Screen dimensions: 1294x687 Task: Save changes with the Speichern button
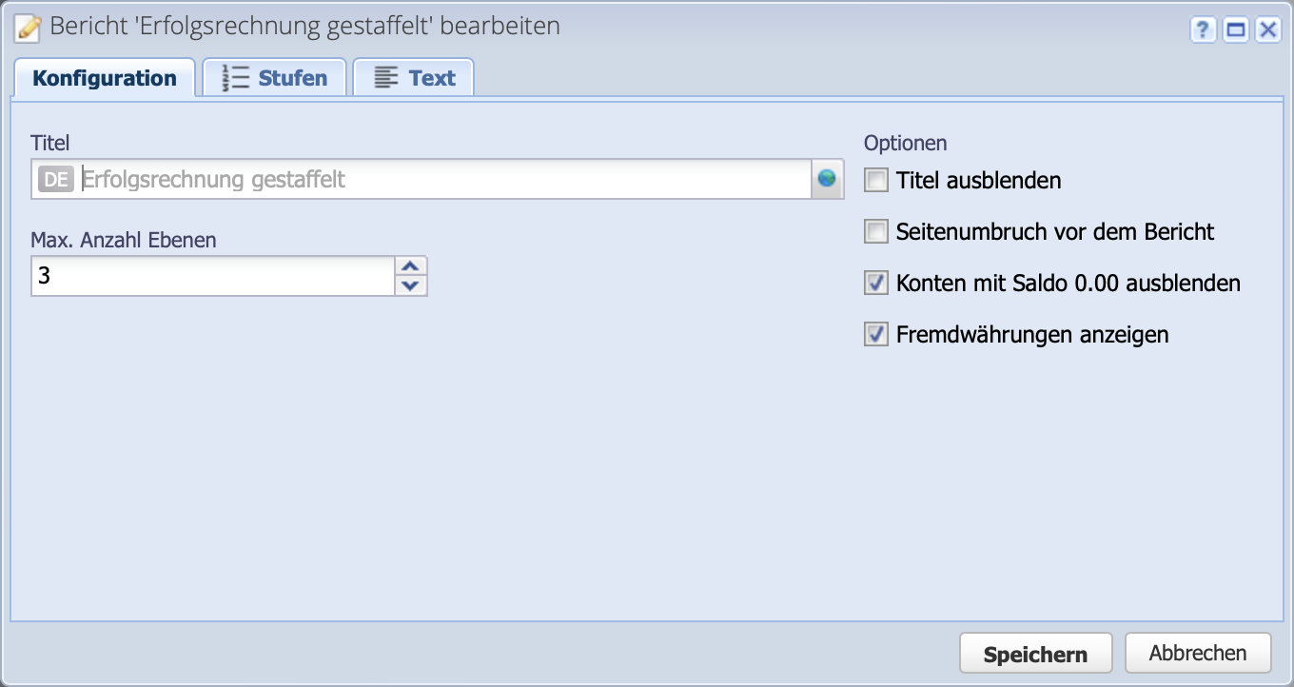pos(1035,653)
